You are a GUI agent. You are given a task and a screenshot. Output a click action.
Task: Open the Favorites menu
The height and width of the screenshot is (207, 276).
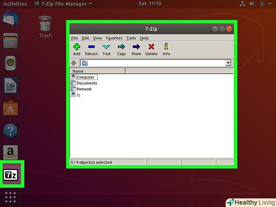tap(114, 38)
